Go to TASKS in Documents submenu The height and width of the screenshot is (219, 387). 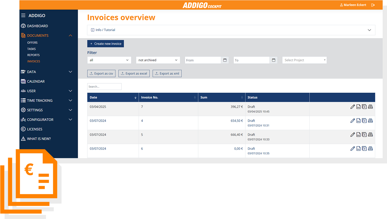pyautogui.click(x=31, y=49)
